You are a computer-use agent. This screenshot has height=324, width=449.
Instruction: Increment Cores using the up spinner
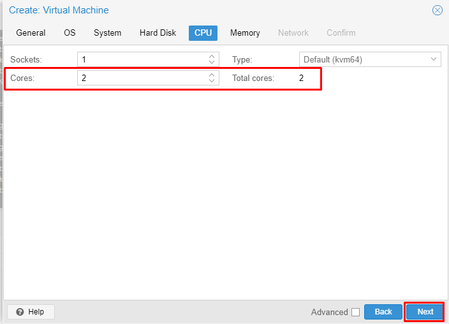(x=212, y=75)
